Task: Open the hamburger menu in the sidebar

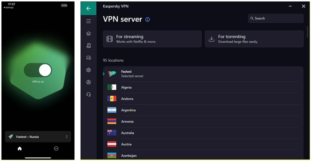Action: point(88,21)
